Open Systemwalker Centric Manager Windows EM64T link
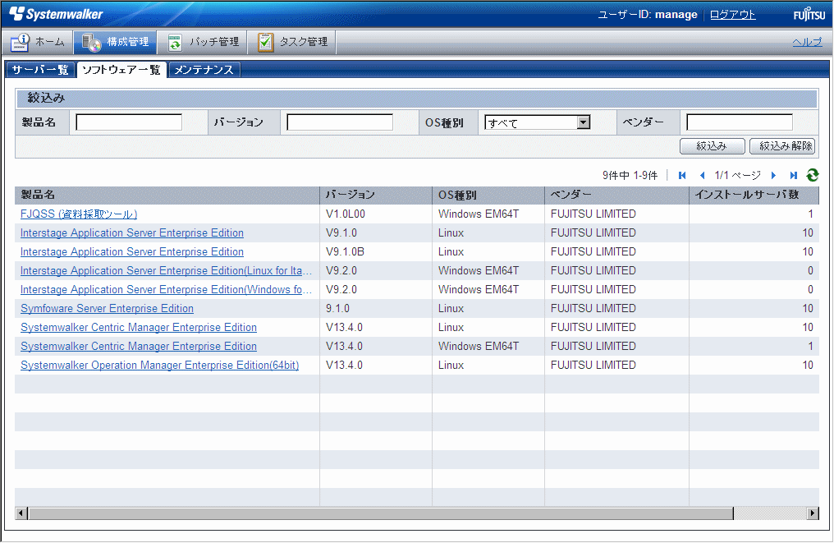 coord(138,347)
